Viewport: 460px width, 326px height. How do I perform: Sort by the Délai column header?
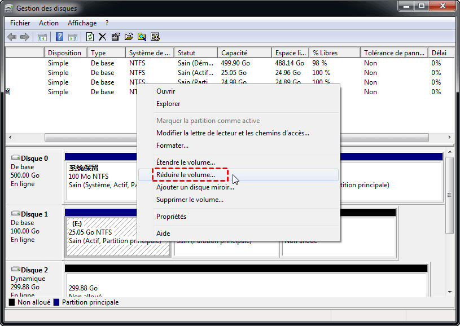click(441, 53)
